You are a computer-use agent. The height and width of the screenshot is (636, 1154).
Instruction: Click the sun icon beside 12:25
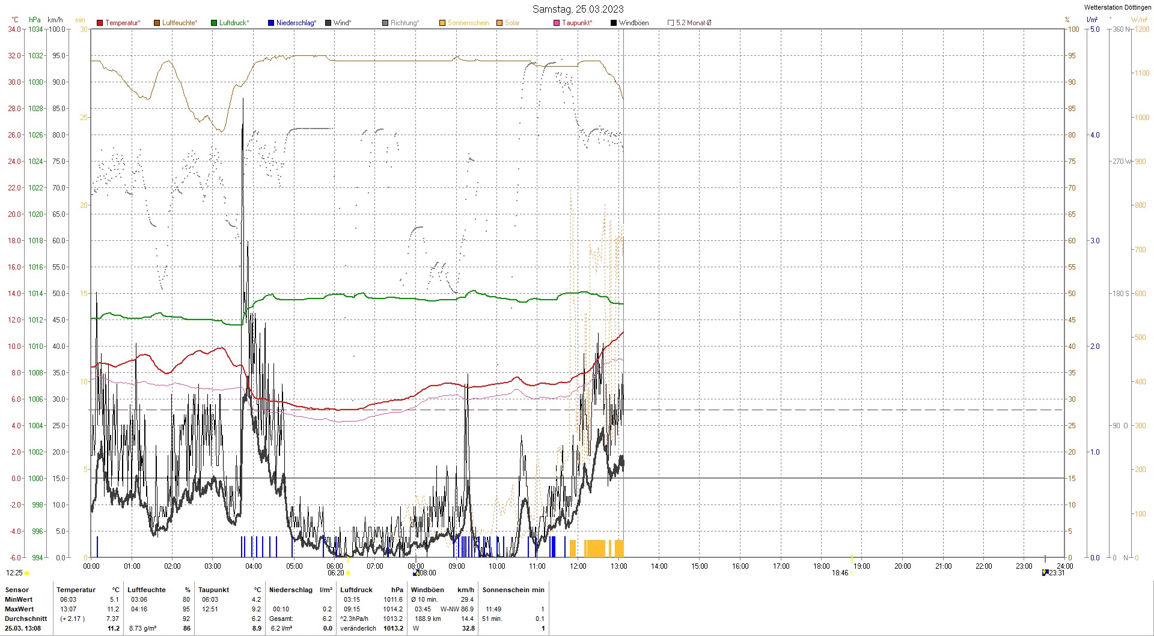point(27,573)
